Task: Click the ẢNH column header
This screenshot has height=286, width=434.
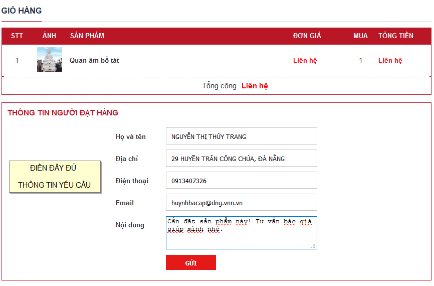Action: [x=50, y=36]
